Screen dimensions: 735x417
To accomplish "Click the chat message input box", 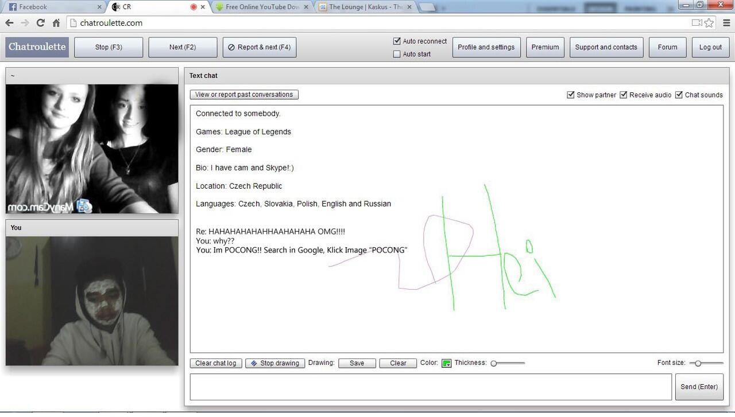I will tap(431, 387).
